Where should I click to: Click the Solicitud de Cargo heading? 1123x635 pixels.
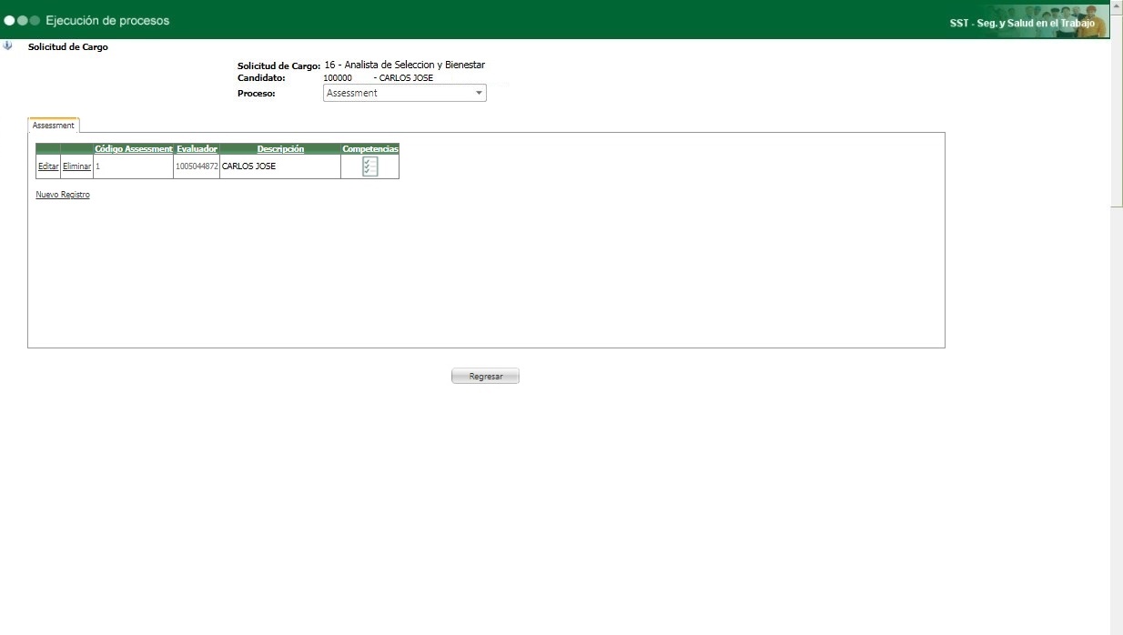point(68,46)
